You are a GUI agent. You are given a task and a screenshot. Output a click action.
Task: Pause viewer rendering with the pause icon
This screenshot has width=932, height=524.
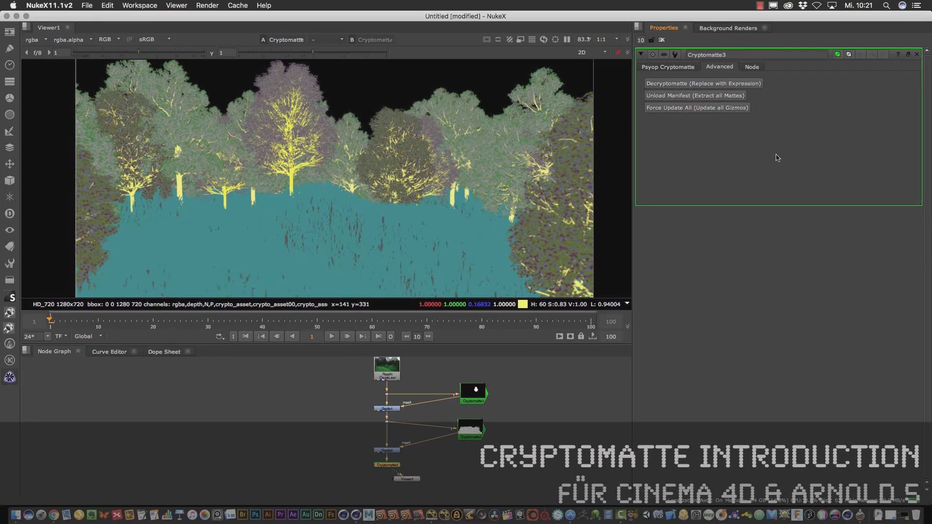click(567, 39)
